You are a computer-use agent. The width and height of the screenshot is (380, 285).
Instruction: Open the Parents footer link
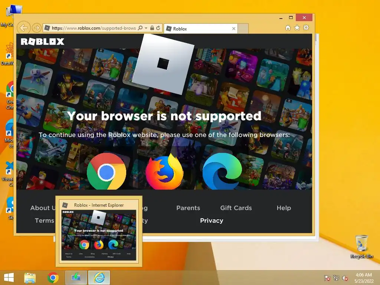pos(188,208)
